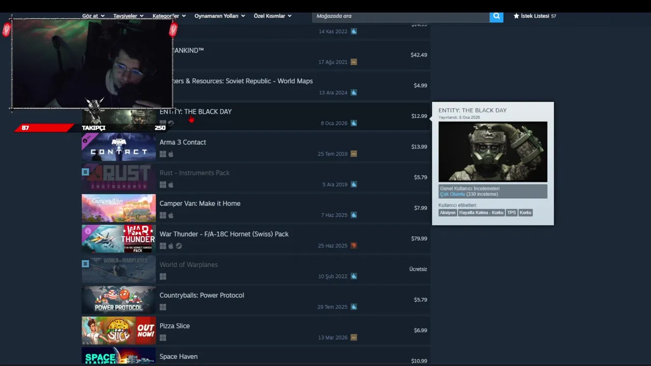Viewport: 651px width, 366px height.
Task: Expand the Özel Kısımlar dropdown menu
Action: click(x=273, y=16)
